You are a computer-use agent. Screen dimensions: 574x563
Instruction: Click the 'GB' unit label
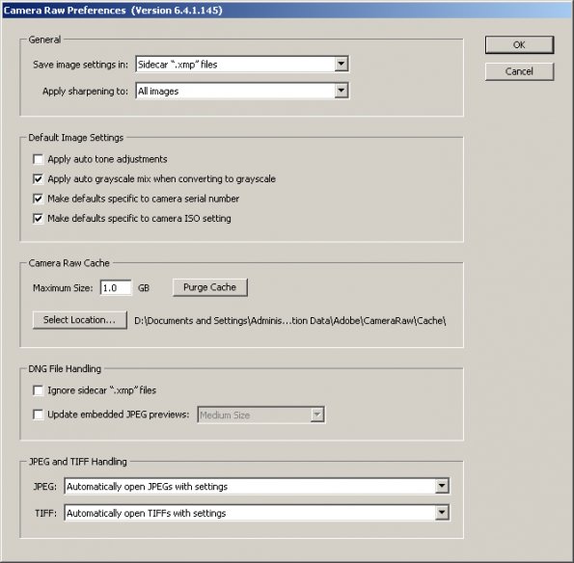(x=144, y=288)
